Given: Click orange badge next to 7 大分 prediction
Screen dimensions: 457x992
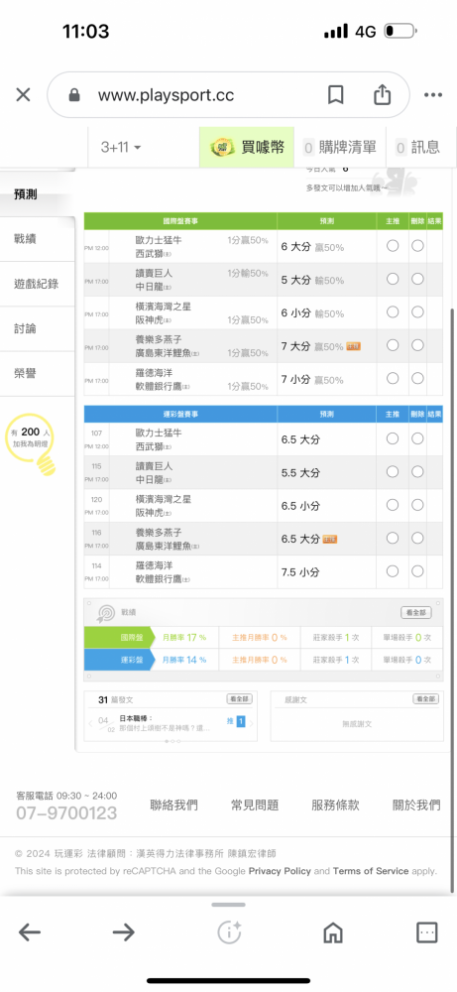Looking at the screenshot, I should coord(353,346).
